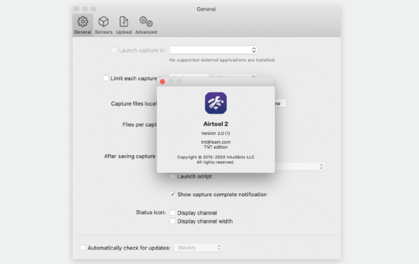
Task: Click the Copyright Intuitibits LLC text
Action: 216,157
